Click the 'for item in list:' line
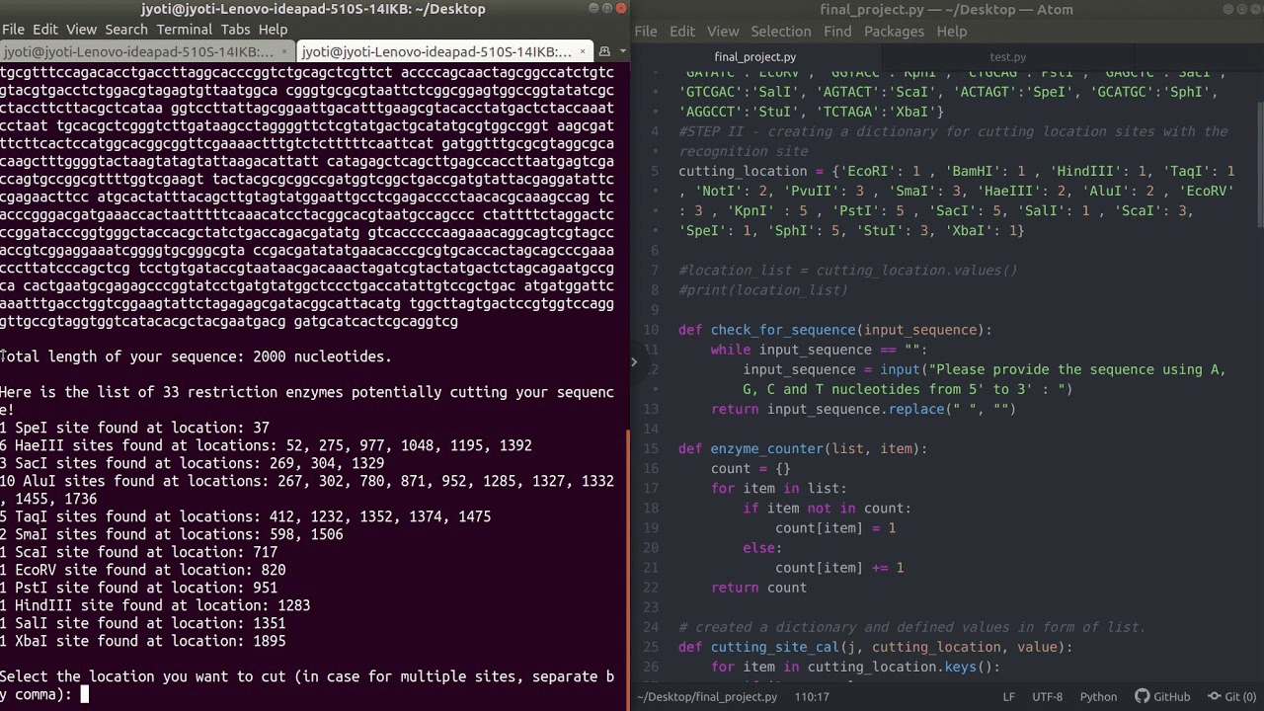The height and width of the screenshot is (711, 1264). click(x=778, y=488)
